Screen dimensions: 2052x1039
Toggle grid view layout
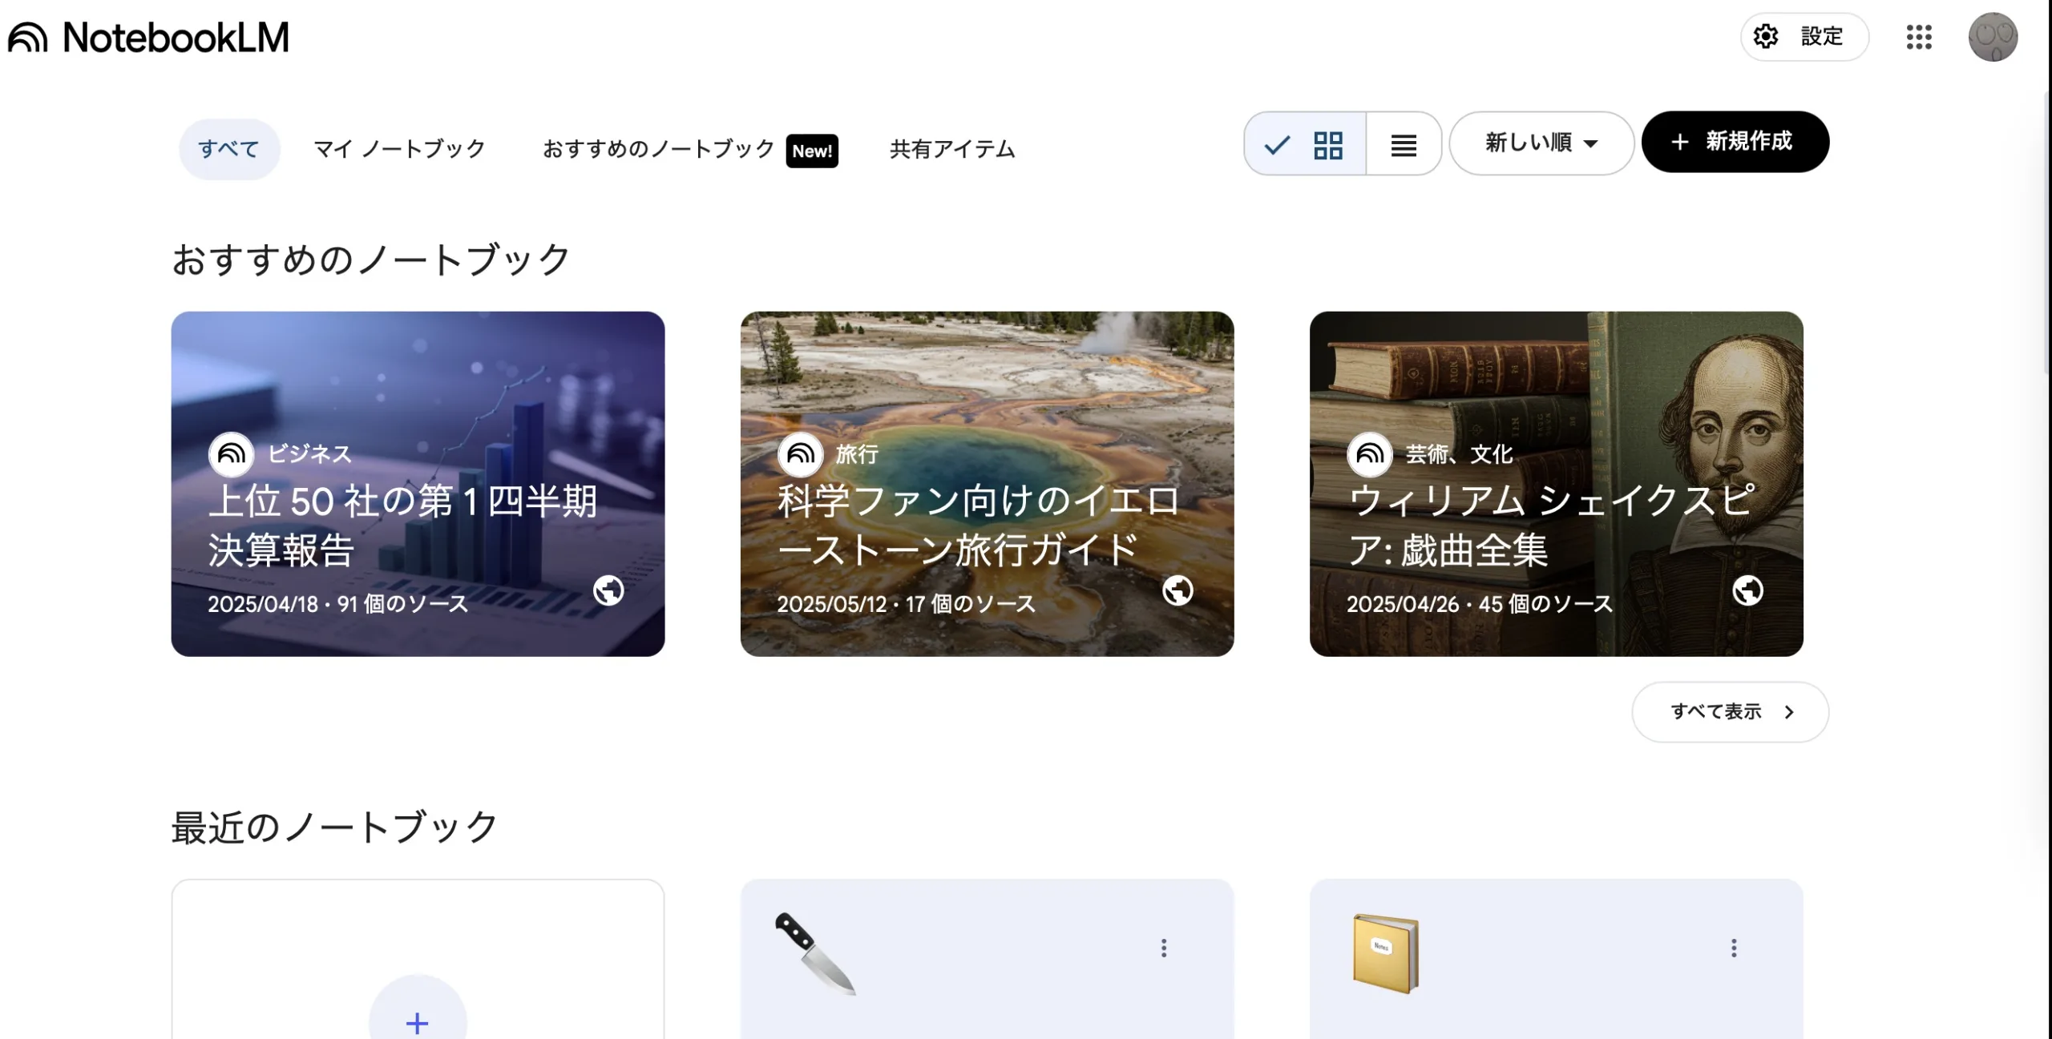pyautogui.click(x=1305, y=144)
